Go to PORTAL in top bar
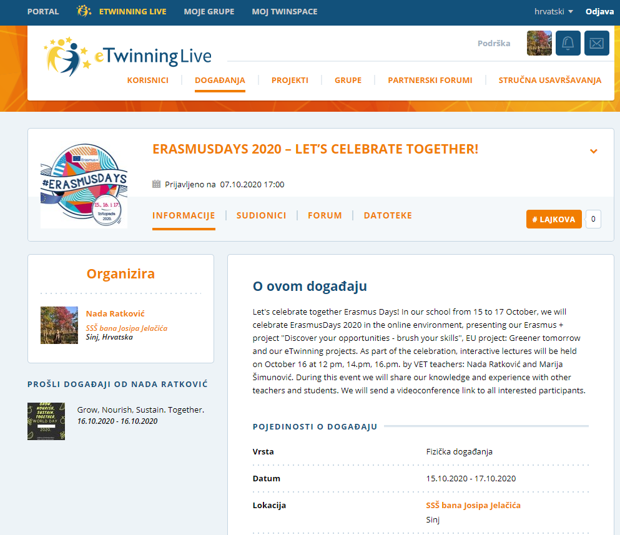The height and width of the screenshot is (535, 620). coord(43,11)
